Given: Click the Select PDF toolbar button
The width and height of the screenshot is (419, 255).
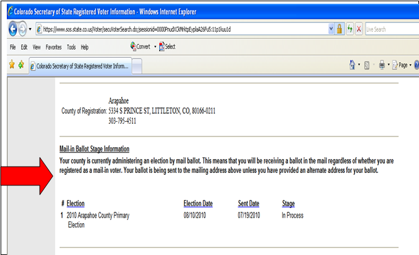Looking at the screenshot, I should tap(167, 47).
